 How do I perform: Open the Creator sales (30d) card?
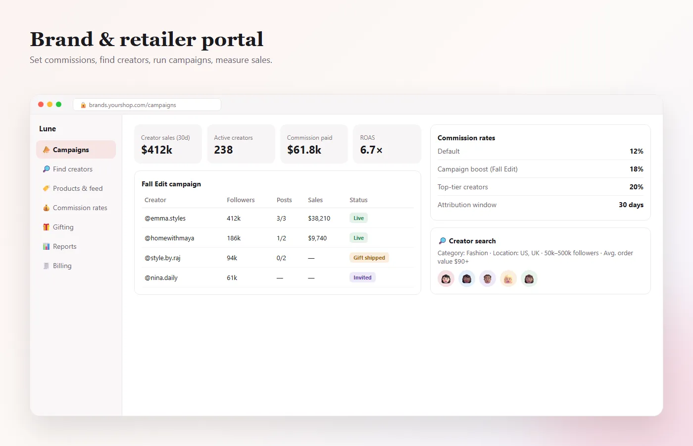point(168,144)
